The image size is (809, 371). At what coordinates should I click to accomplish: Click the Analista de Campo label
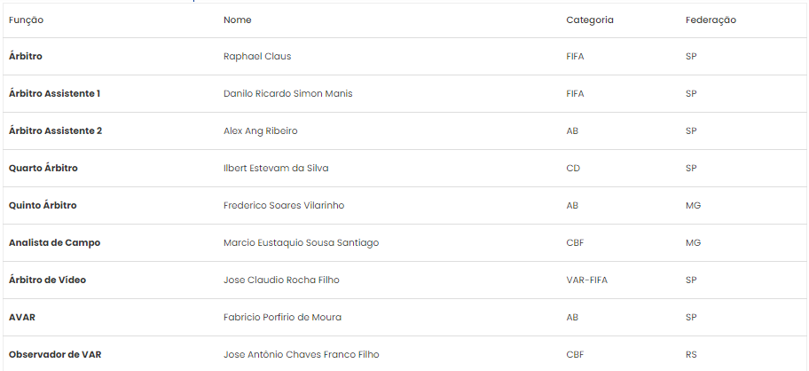[55, 242]
